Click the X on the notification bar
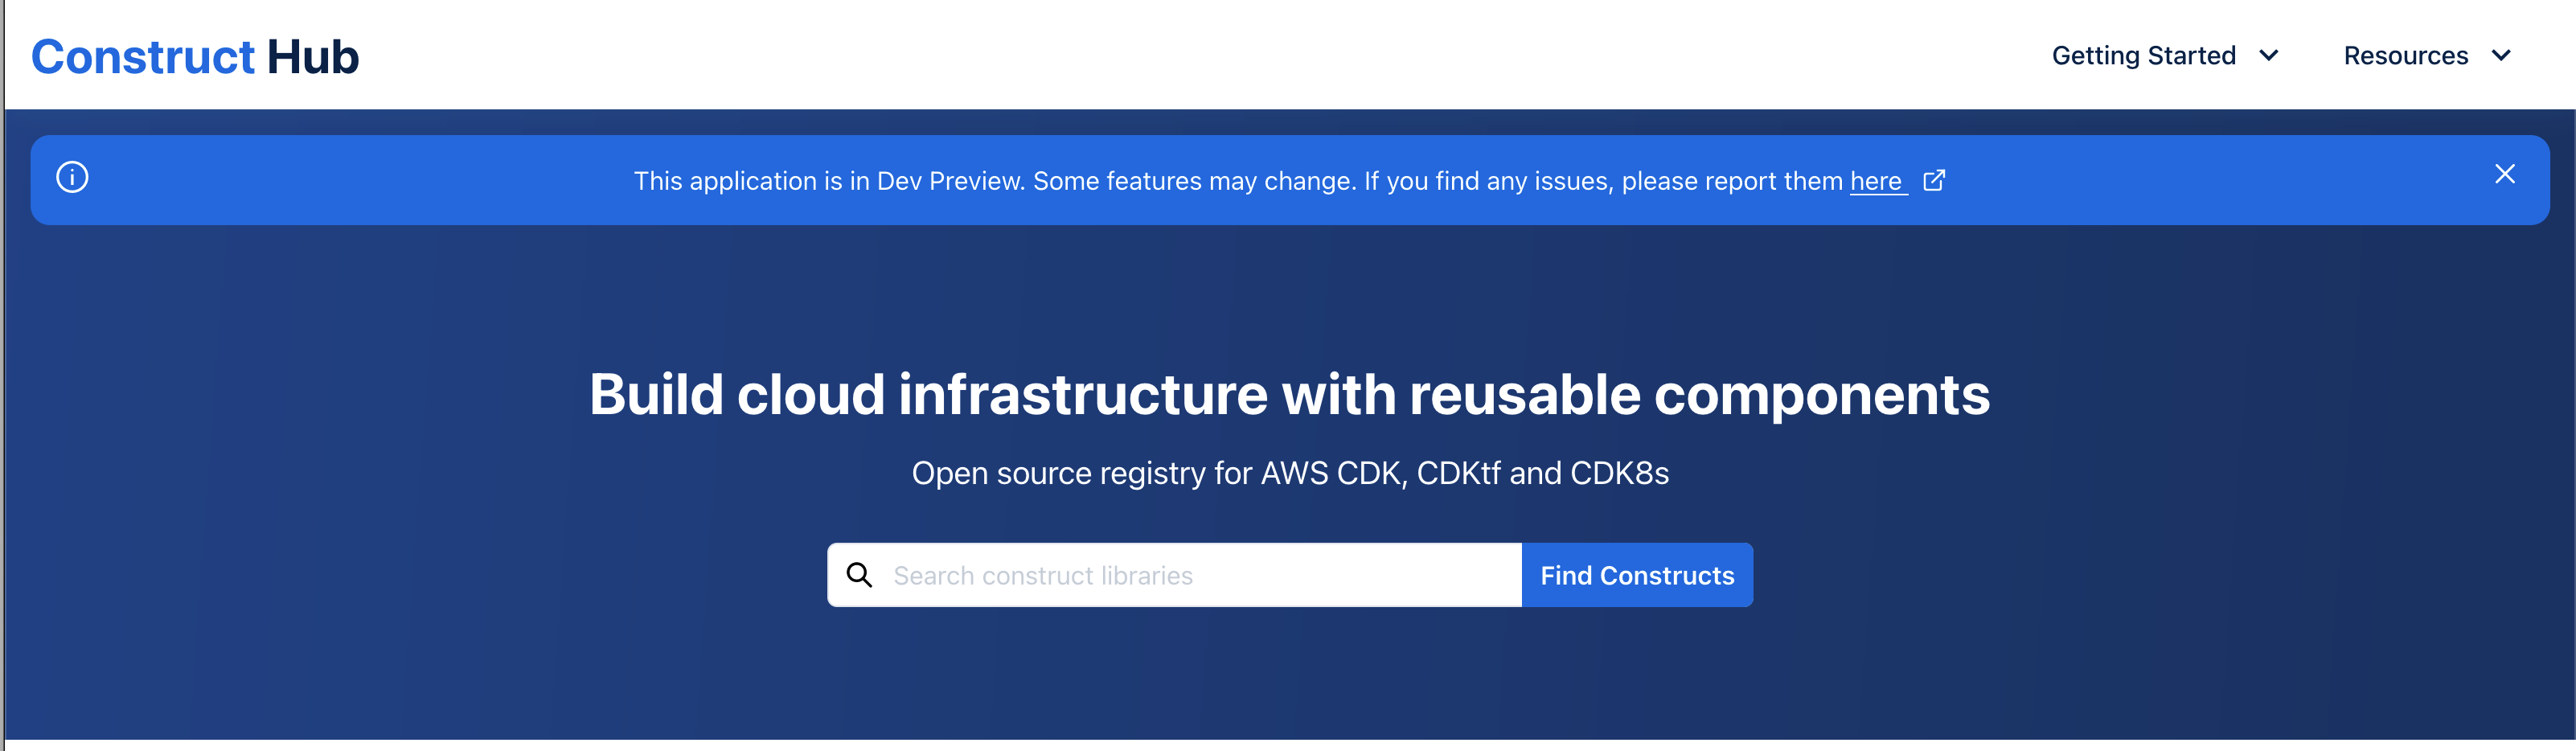The image size is (2576, 751). tap(2504, 174)
